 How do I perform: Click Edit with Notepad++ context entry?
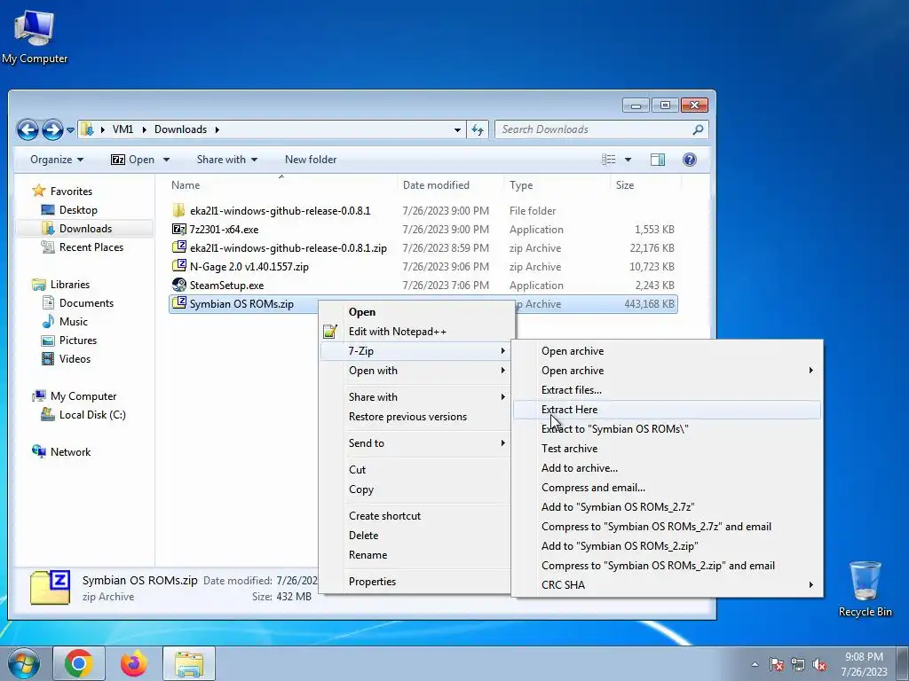(415, 332)
